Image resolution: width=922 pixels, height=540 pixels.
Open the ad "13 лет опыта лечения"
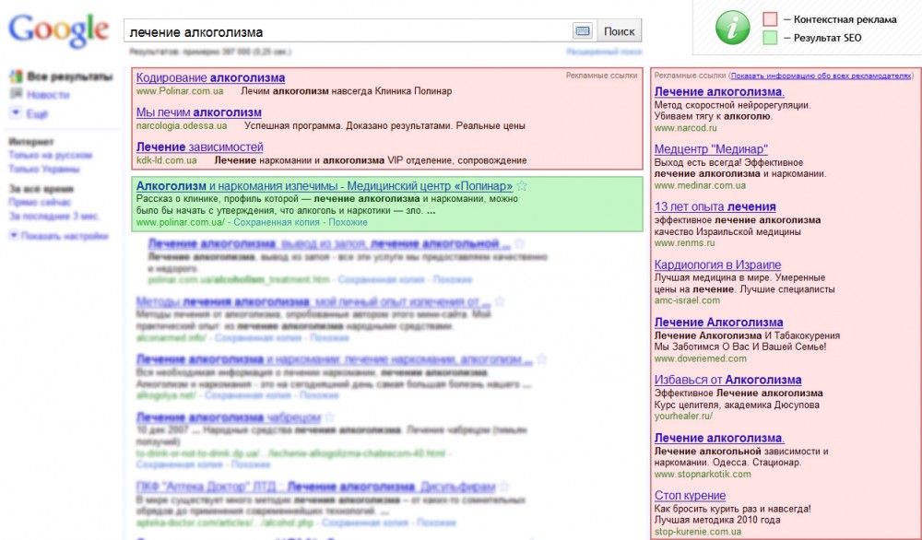point(715,206)
